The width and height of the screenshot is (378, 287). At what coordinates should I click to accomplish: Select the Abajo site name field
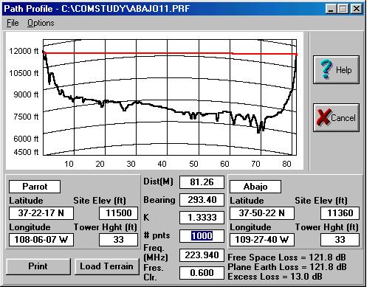point(255,187)
